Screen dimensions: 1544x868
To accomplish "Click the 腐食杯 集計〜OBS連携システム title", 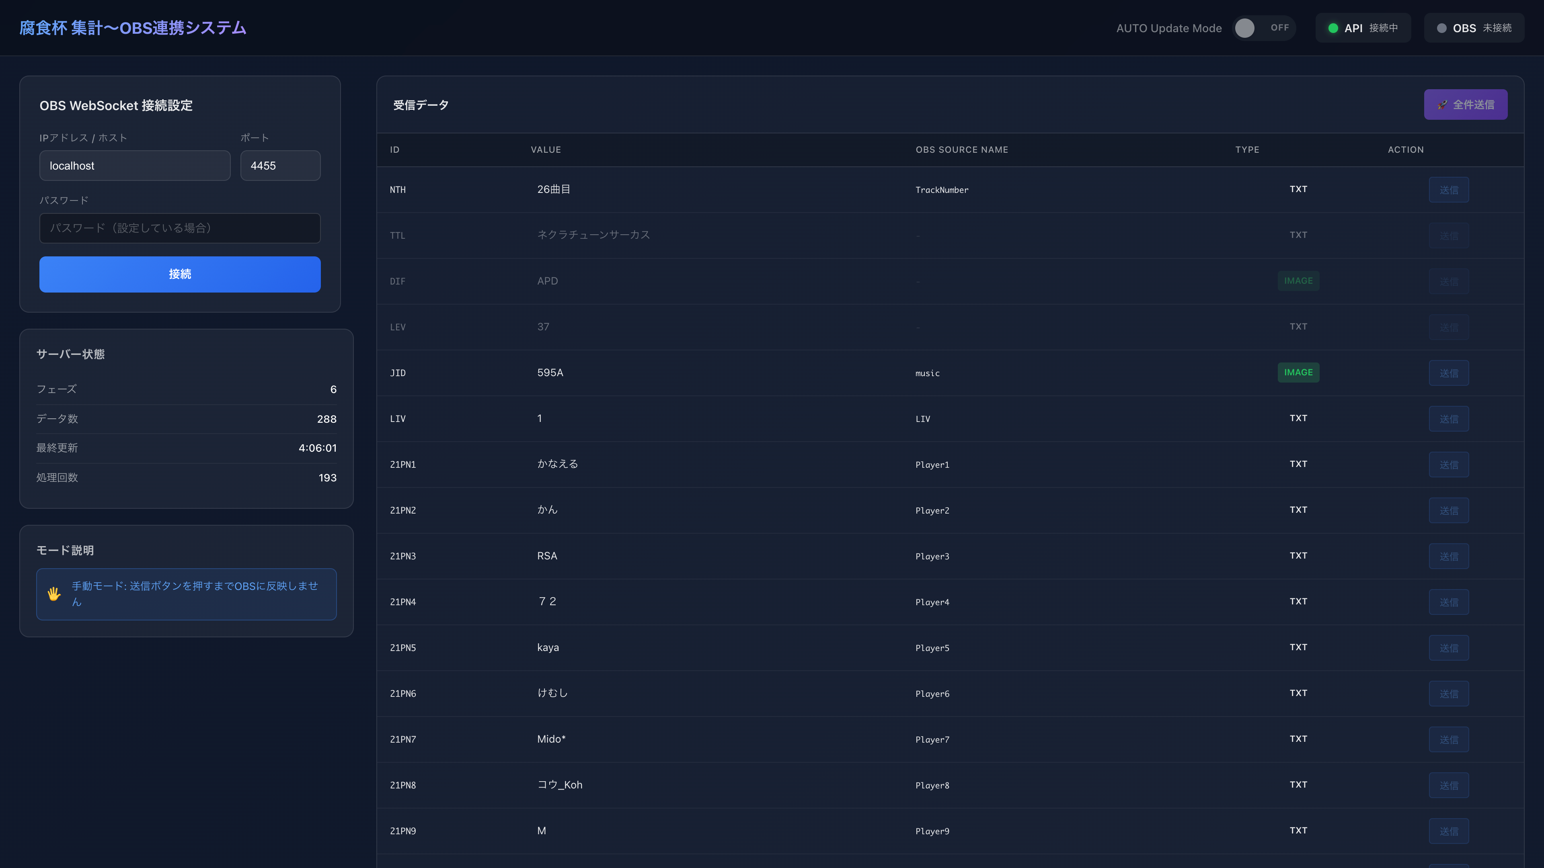I will (x=133, y=28).
